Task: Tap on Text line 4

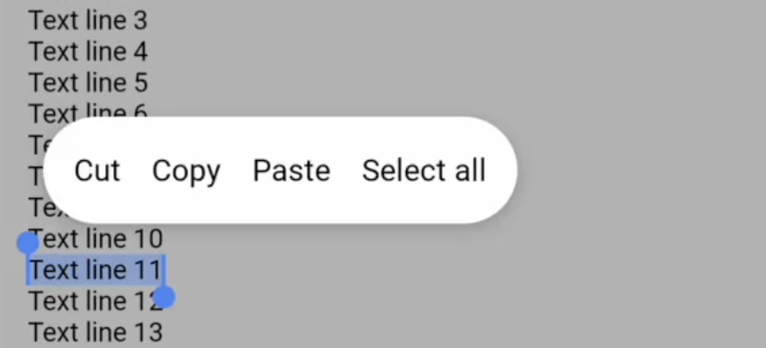Action: click(x=88, y=52)
